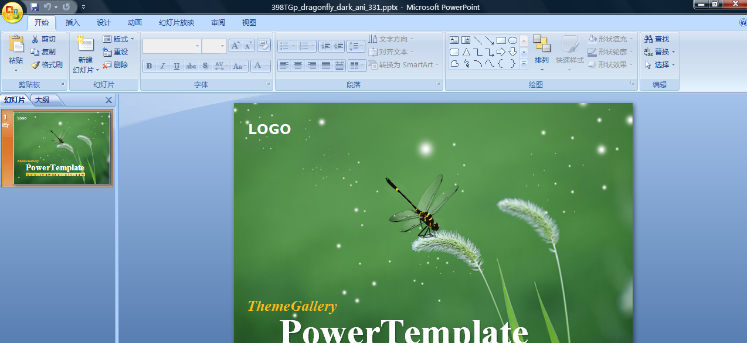Click the Office button logo

(13, 12)
